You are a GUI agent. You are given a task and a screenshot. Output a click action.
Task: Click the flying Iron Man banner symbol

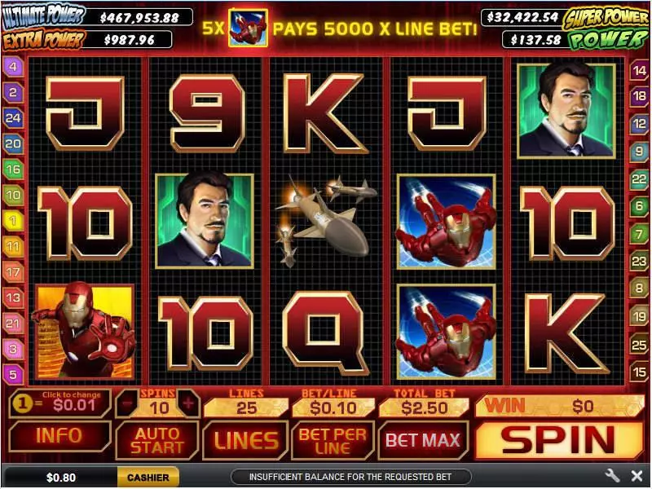pos(249,29)
